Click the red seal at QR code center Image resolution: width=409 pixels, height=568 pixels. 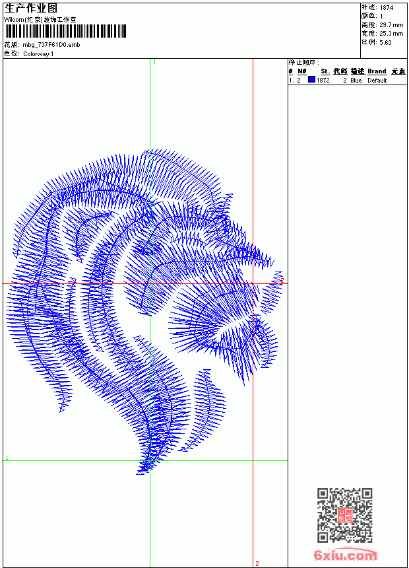pyautogui.click(x=344, y=515)
